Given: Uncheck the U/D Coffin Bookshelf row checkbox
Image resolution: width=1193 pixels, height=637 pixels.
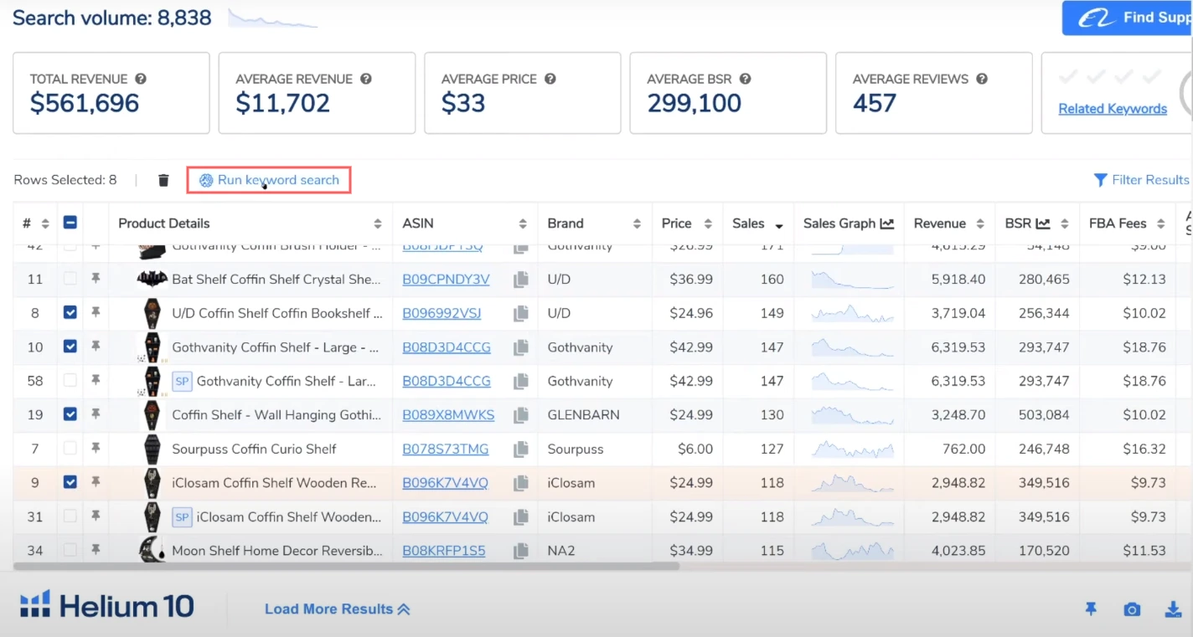Looking at the screenshot, I should (x=70, y=313).
